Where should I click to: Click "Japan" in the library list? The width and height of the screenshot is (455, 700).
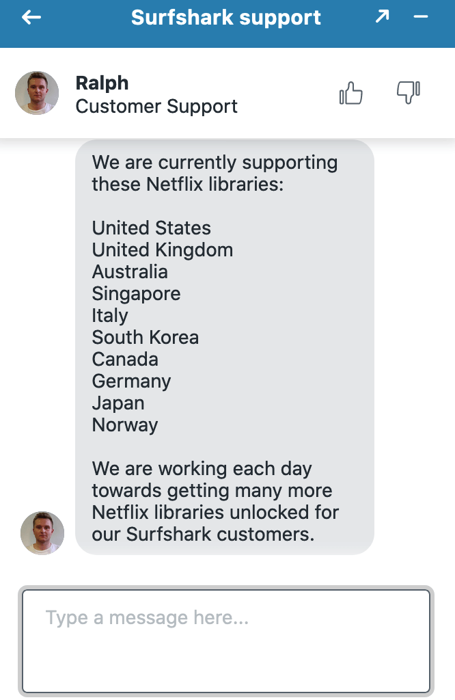(x=118, y=403)
